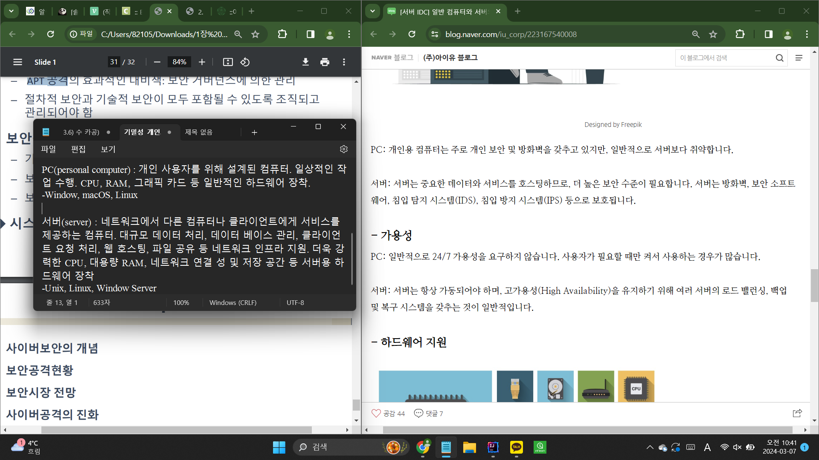
Task: Open the 편집 menu in Notepad
Action: (78, 149)
